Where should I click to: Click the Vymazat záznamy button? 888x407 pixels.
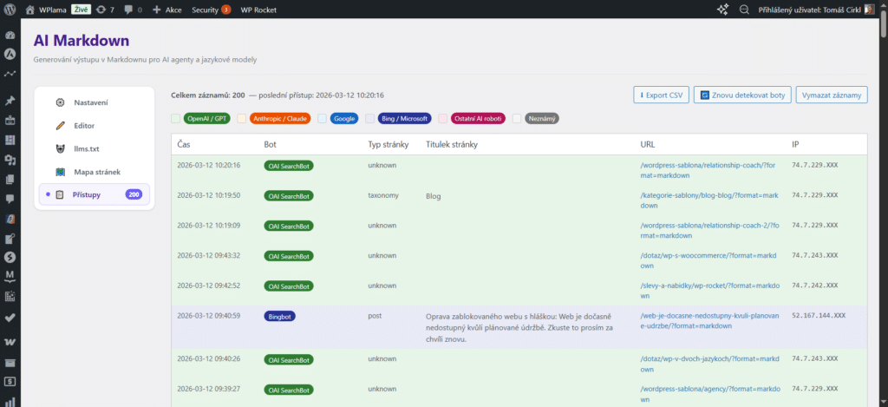click(832, 95)
